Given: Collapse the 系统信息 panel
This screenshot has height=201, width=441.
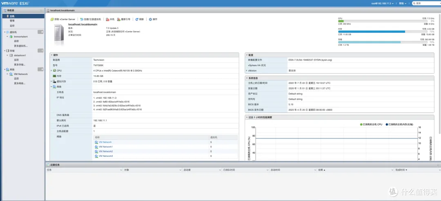Looking at the screenshot, I should tap(246, 78).
